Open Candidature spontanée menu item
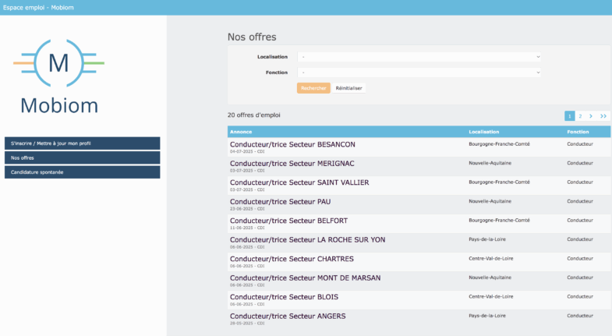Screen dimensions: 612x336 82,172
